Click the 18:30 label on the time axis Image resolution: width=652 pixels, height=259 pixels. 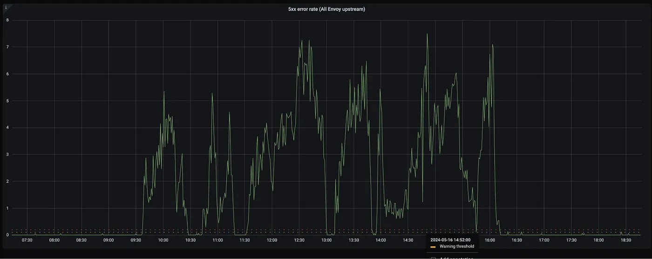(625, 240)
